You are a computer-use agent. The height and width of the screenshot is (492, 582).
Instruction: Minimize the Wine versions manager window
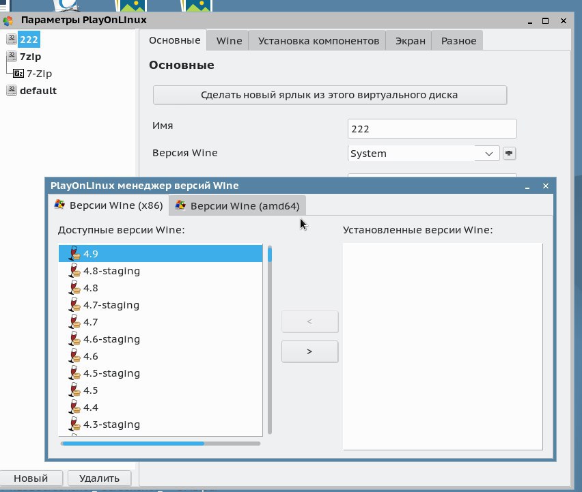(x=527, y=186)
